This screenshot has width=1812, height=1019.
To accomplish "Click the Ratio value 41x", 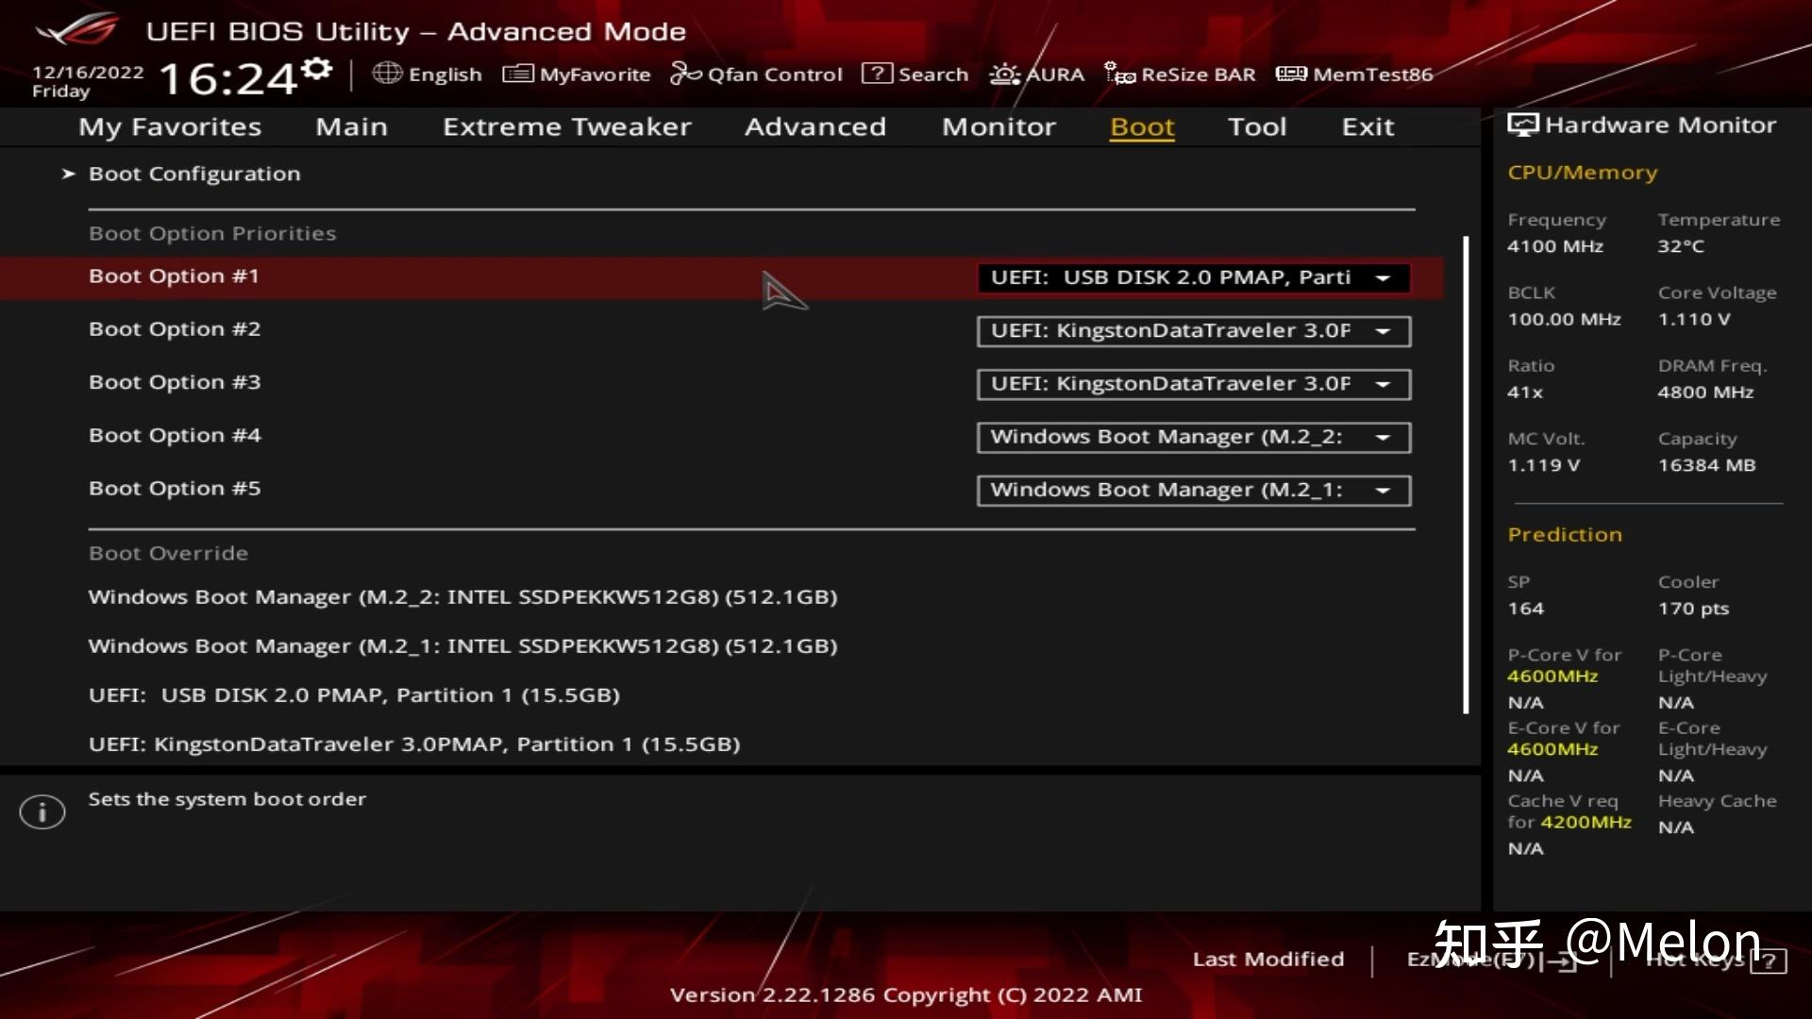I will click(1525, 393).
